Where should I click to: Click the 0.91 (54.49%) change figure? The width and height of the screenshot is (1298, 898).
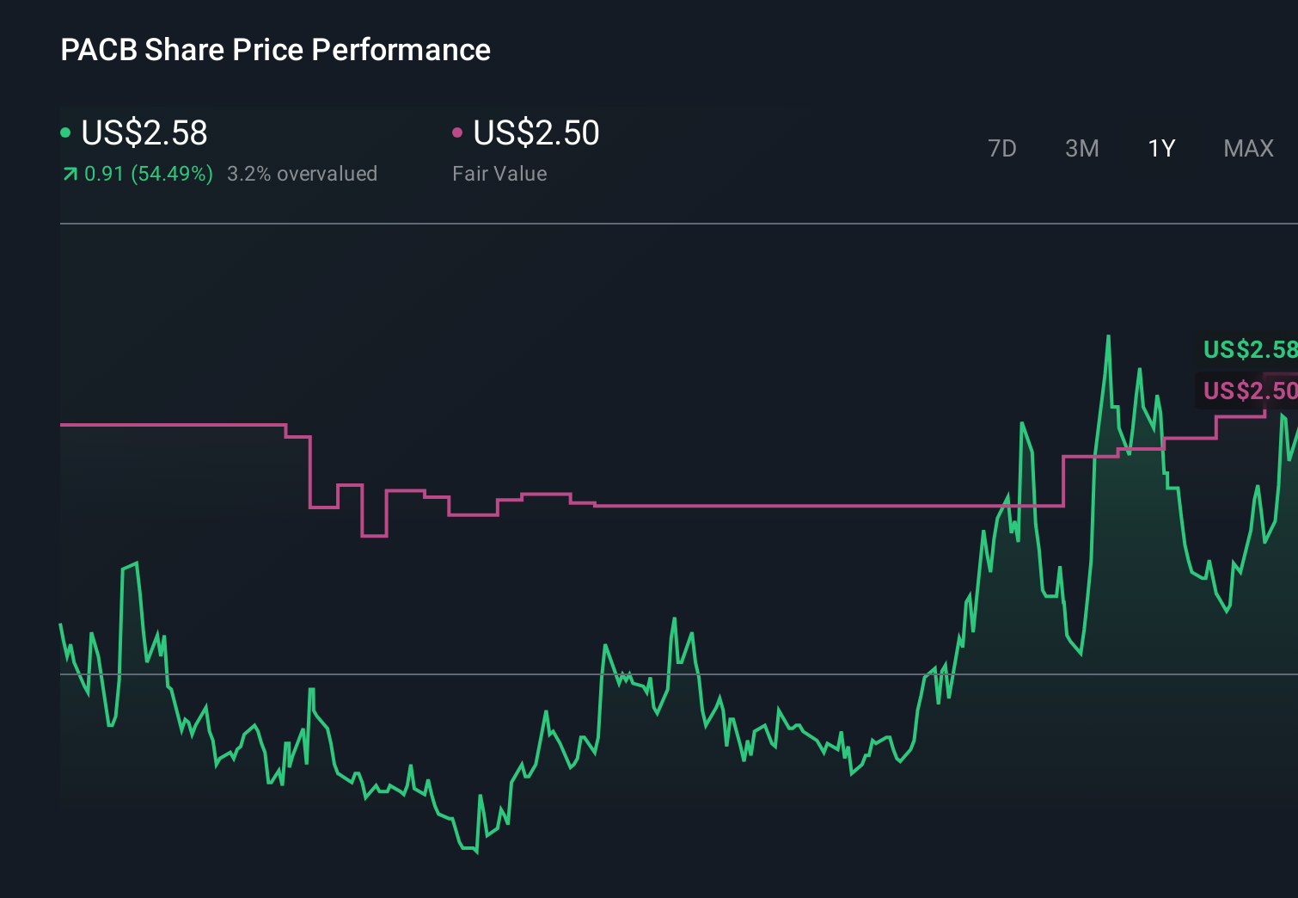(x=149, y=173)
